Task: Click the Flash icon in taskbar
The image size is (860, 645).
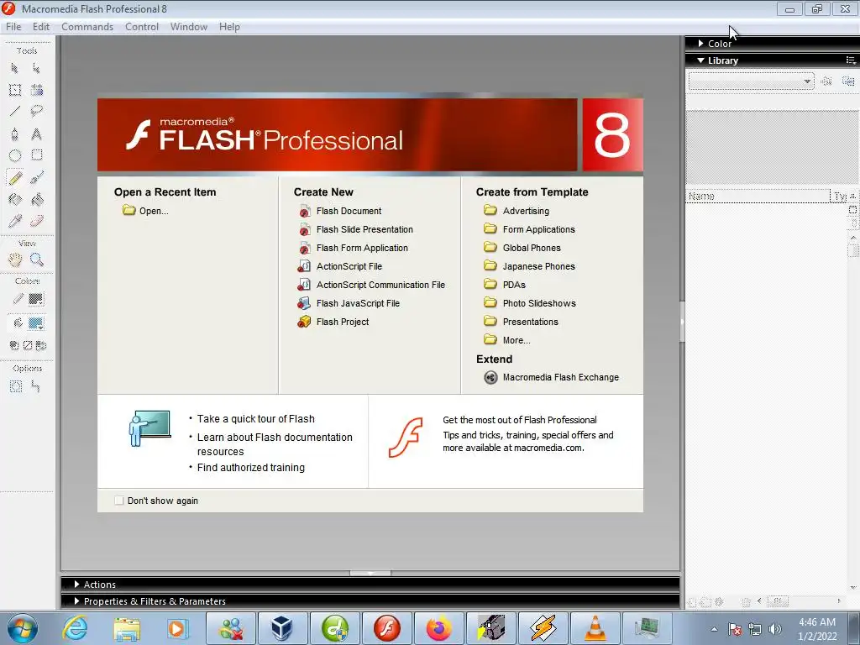Action: click(386, 628)
